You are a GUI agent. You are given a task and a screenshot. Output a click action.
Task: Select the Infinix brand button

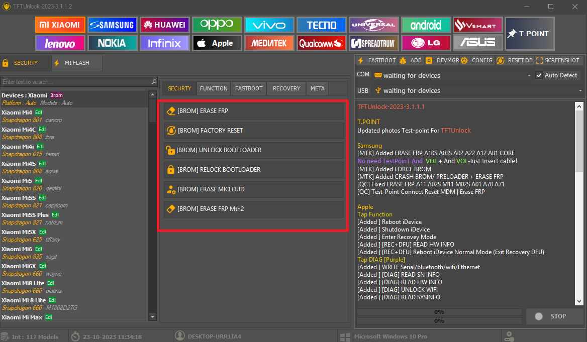pos(165,43)
